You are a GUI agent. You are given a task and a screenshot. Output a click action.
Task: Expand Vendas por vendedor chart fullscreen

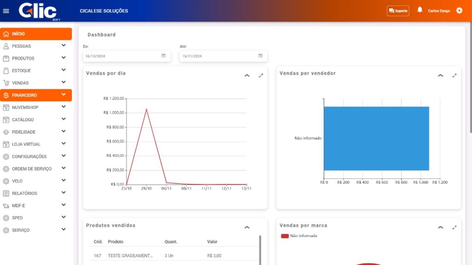click(x=454, y=75)
